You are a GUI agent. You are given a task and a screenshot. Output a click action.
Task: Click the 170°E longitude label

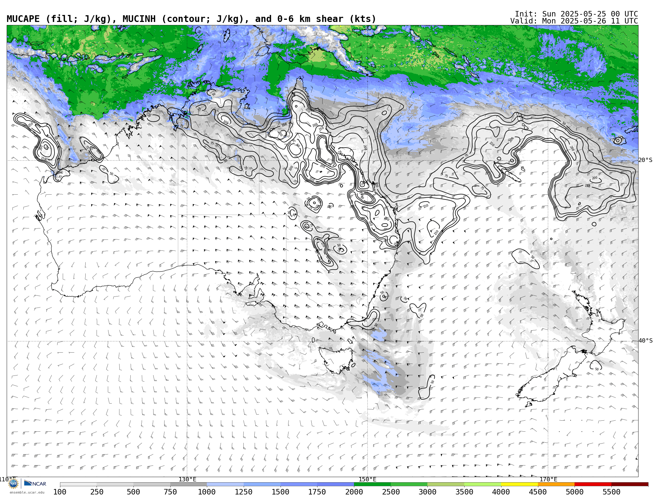point(548,479)
